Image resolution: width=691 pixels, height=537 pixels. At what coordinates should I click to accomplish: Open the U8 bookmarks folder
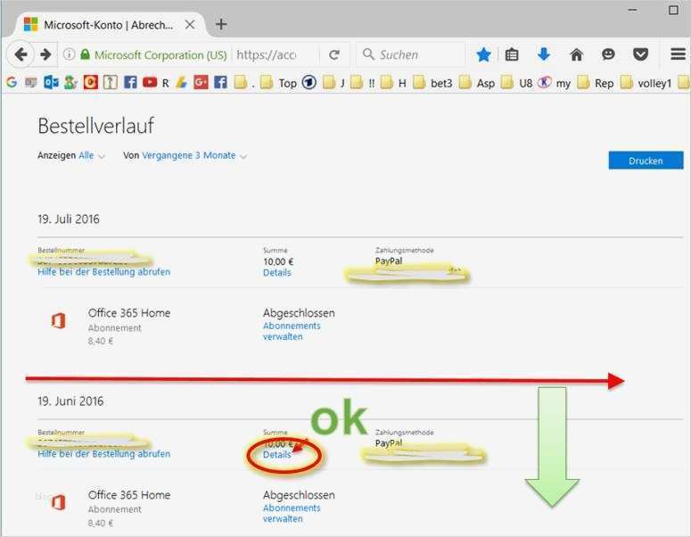tap(517, 83)
